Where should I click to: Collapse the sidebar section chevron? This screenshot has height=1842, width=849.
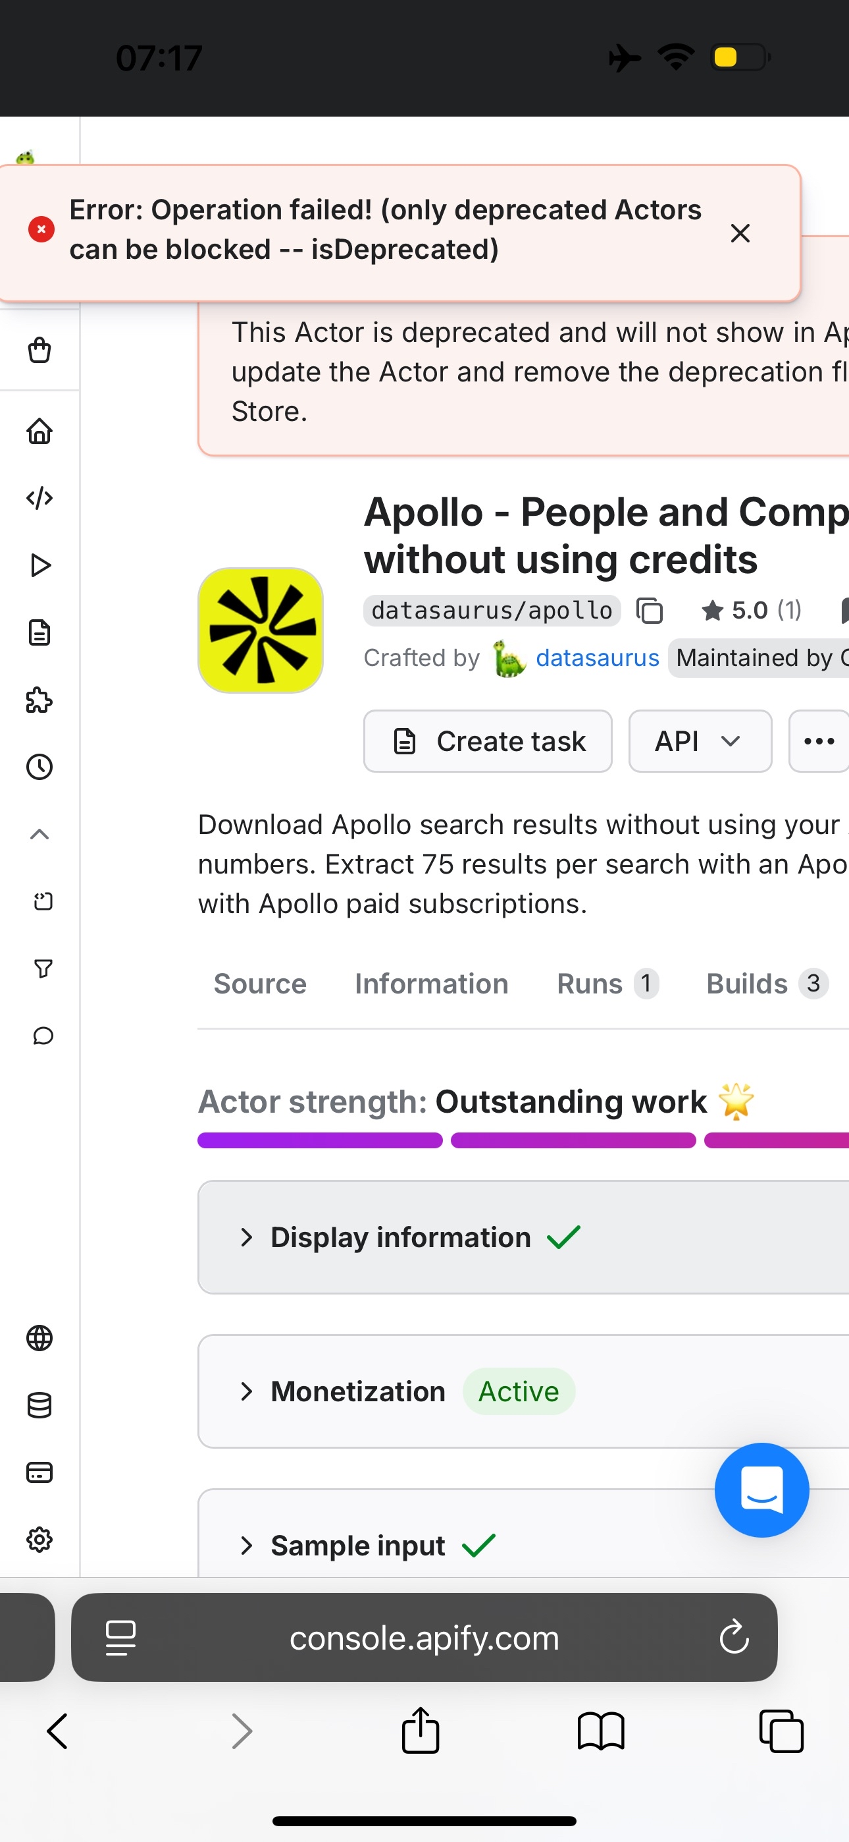[x=39, y=835]
